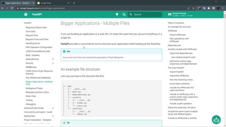Screen dimensions: 226x127
Task: Open the Middleware page
Action: (x=31, y=67)
